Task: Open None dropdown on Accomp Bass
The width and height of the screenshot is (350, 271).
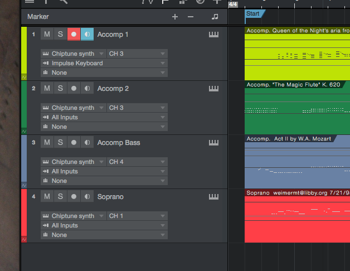Action: click(104, 181)
